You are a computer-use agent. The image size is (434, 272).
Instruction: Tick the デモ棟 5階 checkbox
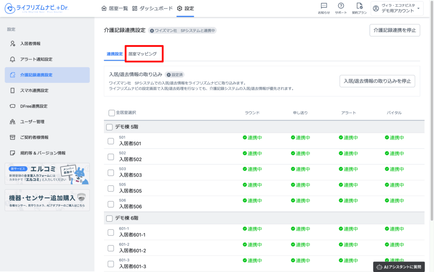coord(109,127)
